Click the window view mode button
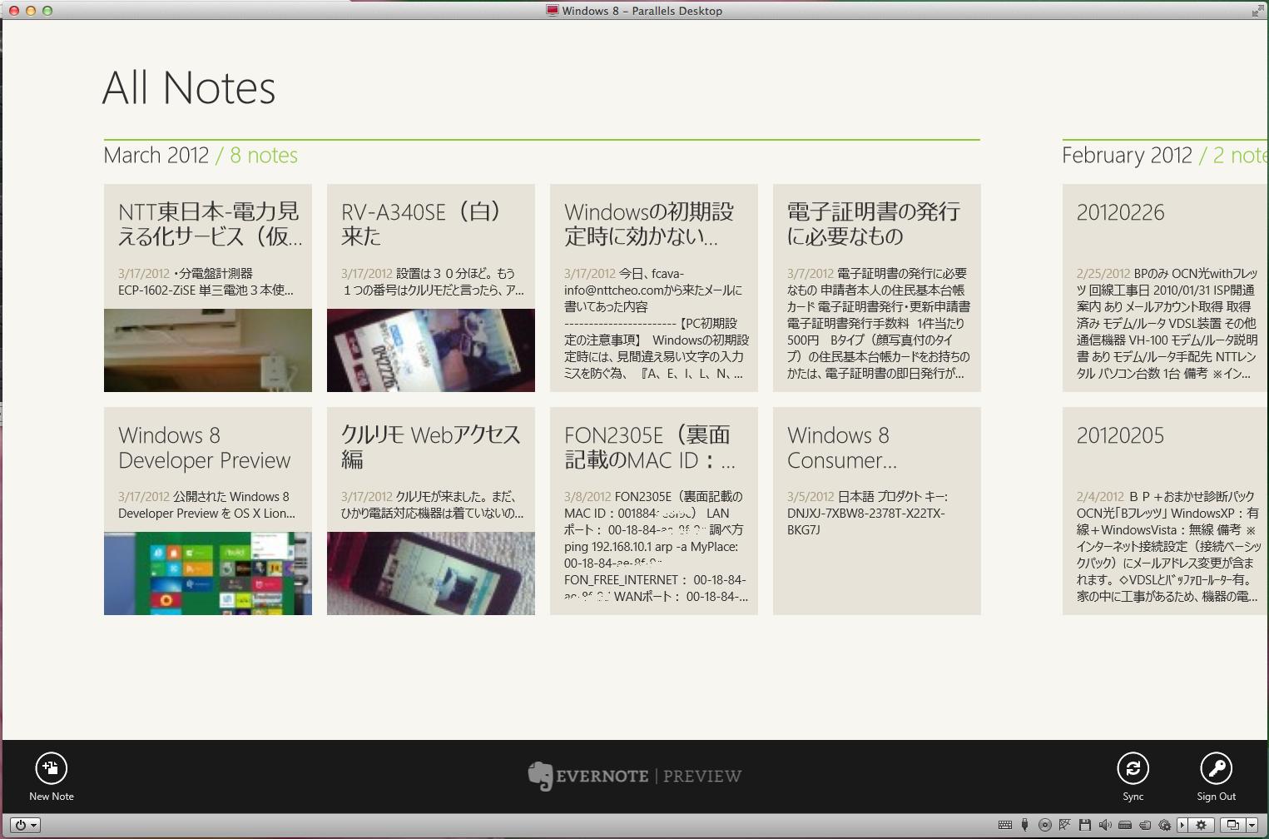Screen dimensions: 1269x839 click(1233, 825)
